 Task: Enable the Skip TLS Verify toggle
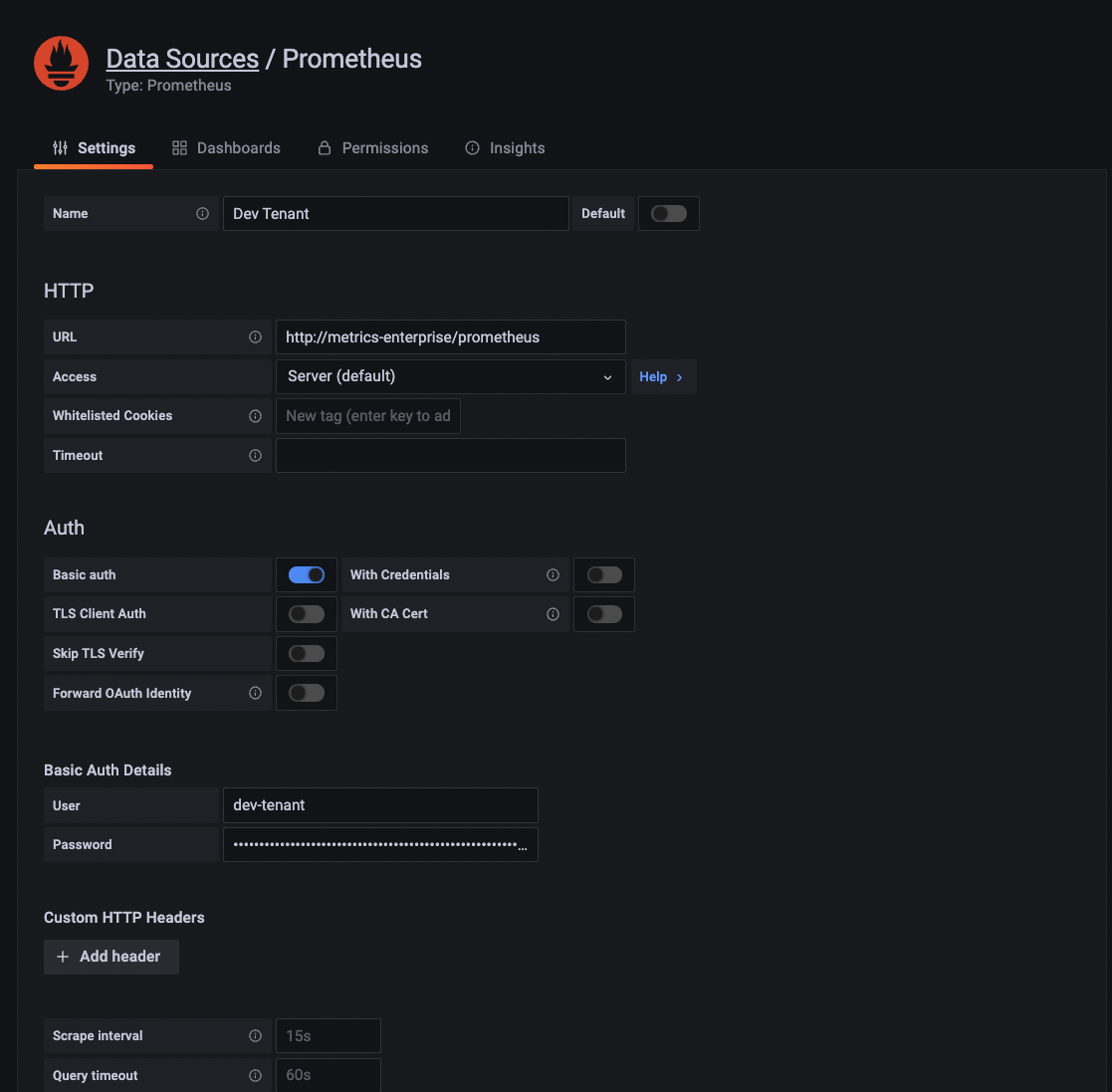(x=306, y=653)
